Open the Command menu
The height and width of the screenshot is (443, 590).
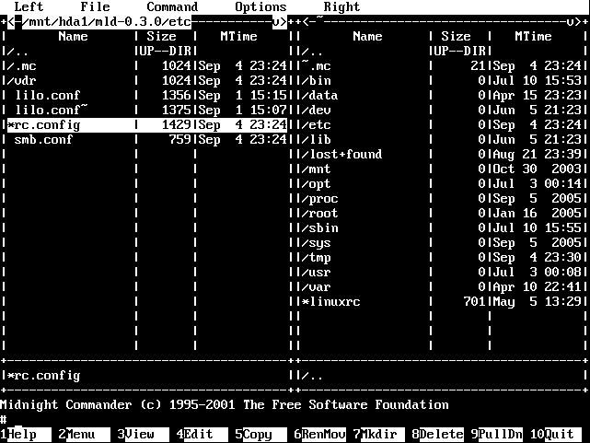point(172,7)
